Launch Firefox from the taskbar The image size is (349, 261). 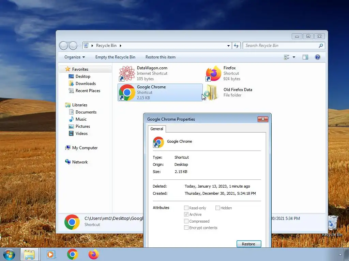click(x=93, y=254)
